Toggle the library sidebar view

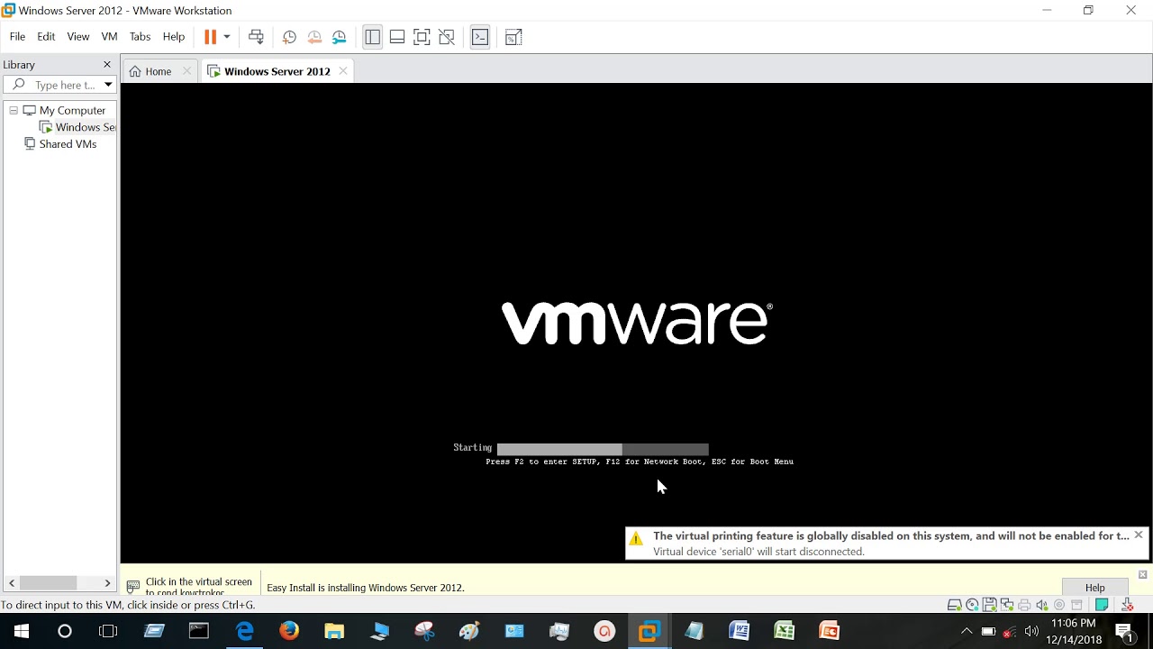(x=372, y=37)
